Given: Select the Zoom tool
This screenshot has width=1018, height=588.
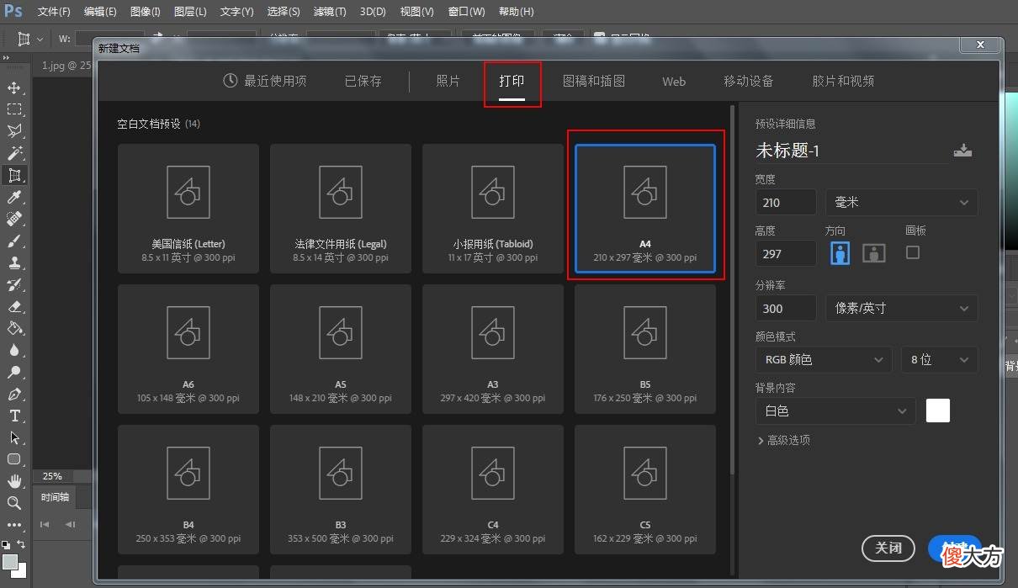Looking at the screenshot, I should point(14,503).
